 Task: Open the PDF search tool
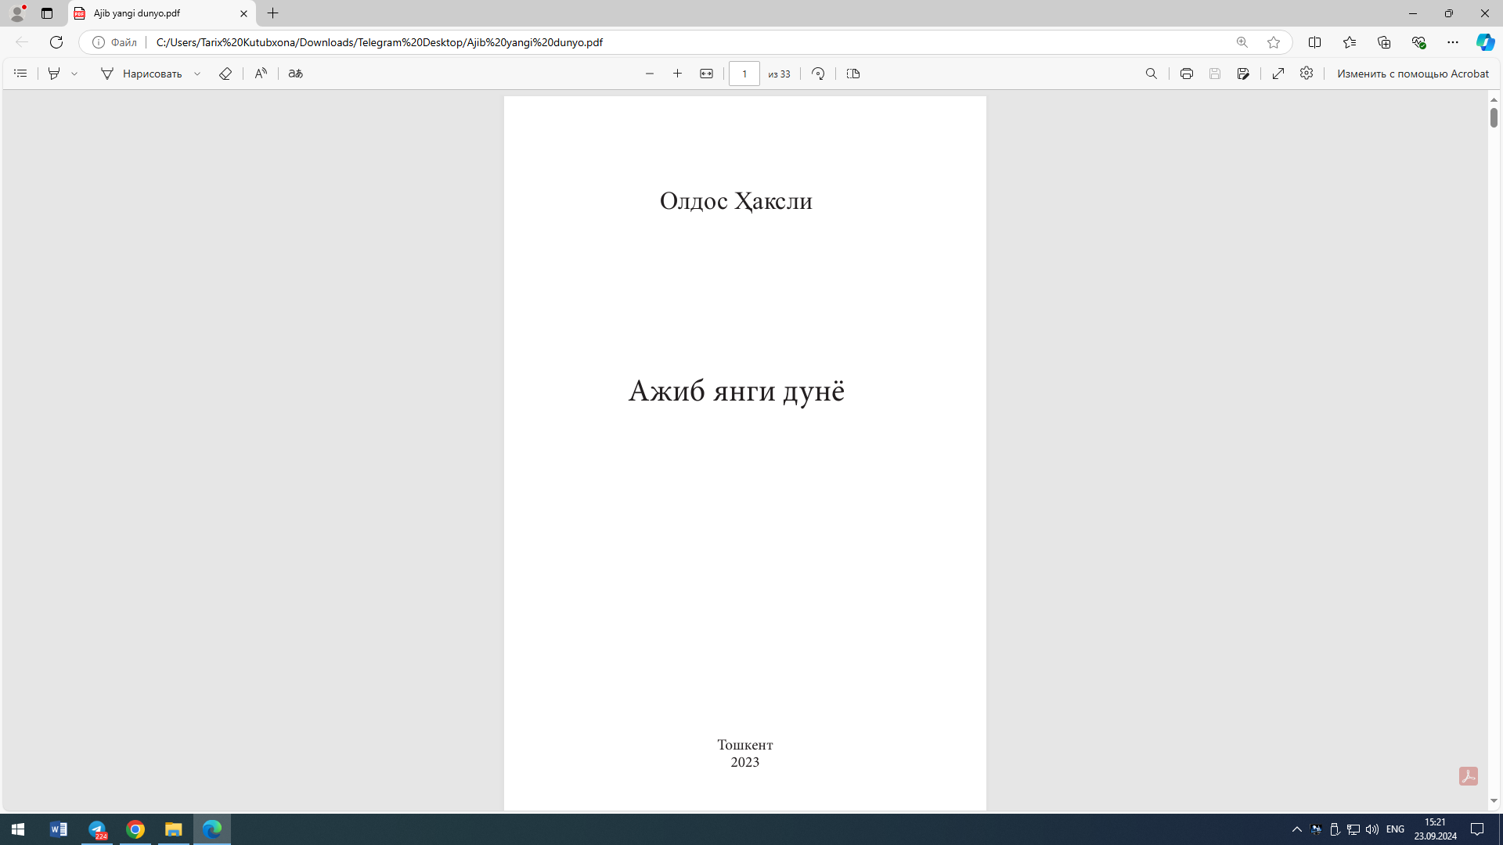pyautogui.click(x=1152, y=74)
